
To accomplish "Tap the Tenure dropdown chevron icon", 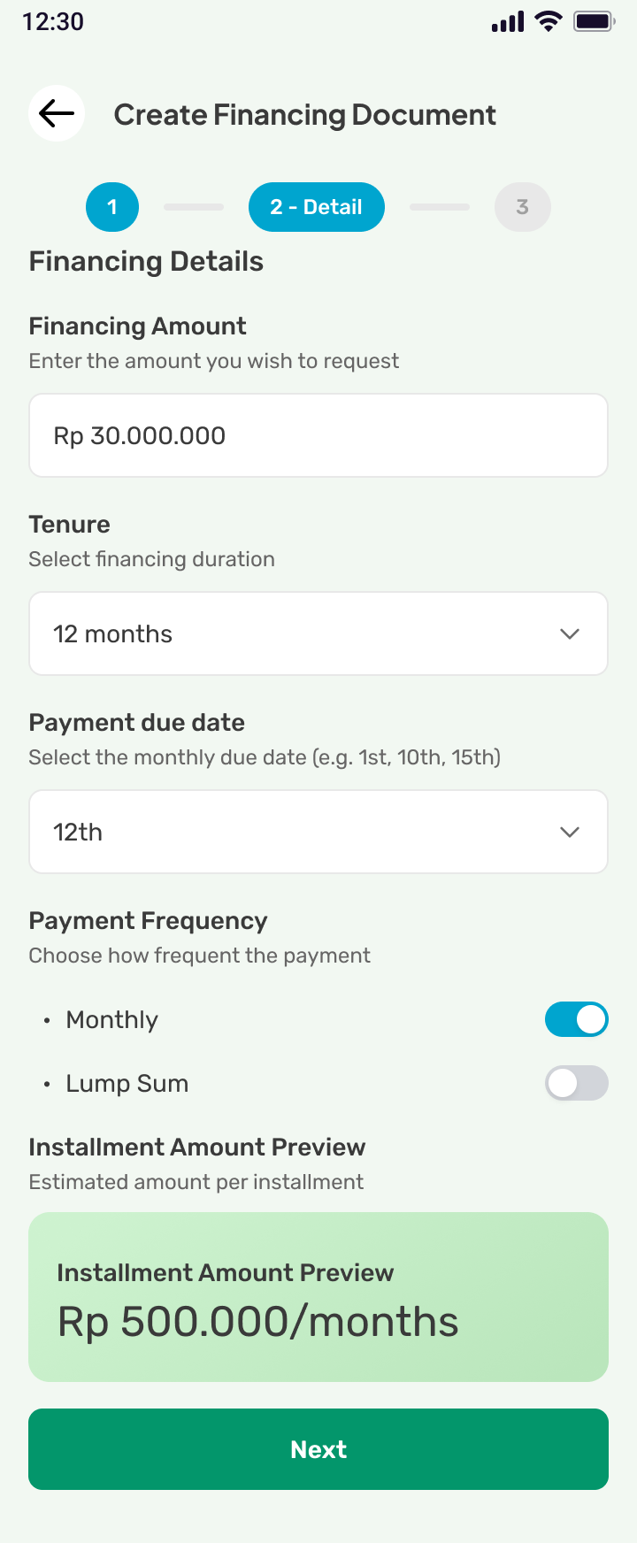I will point(570,633).
